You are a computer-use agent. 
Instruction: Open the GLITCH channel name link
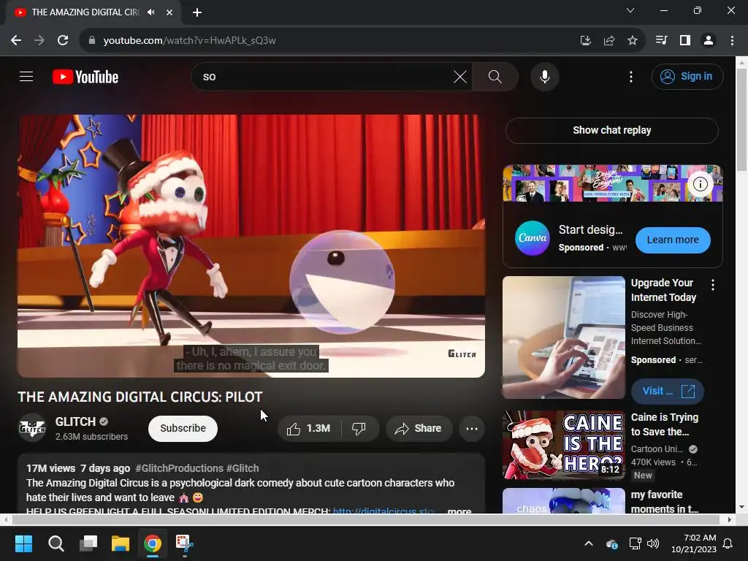pos(75,421)
